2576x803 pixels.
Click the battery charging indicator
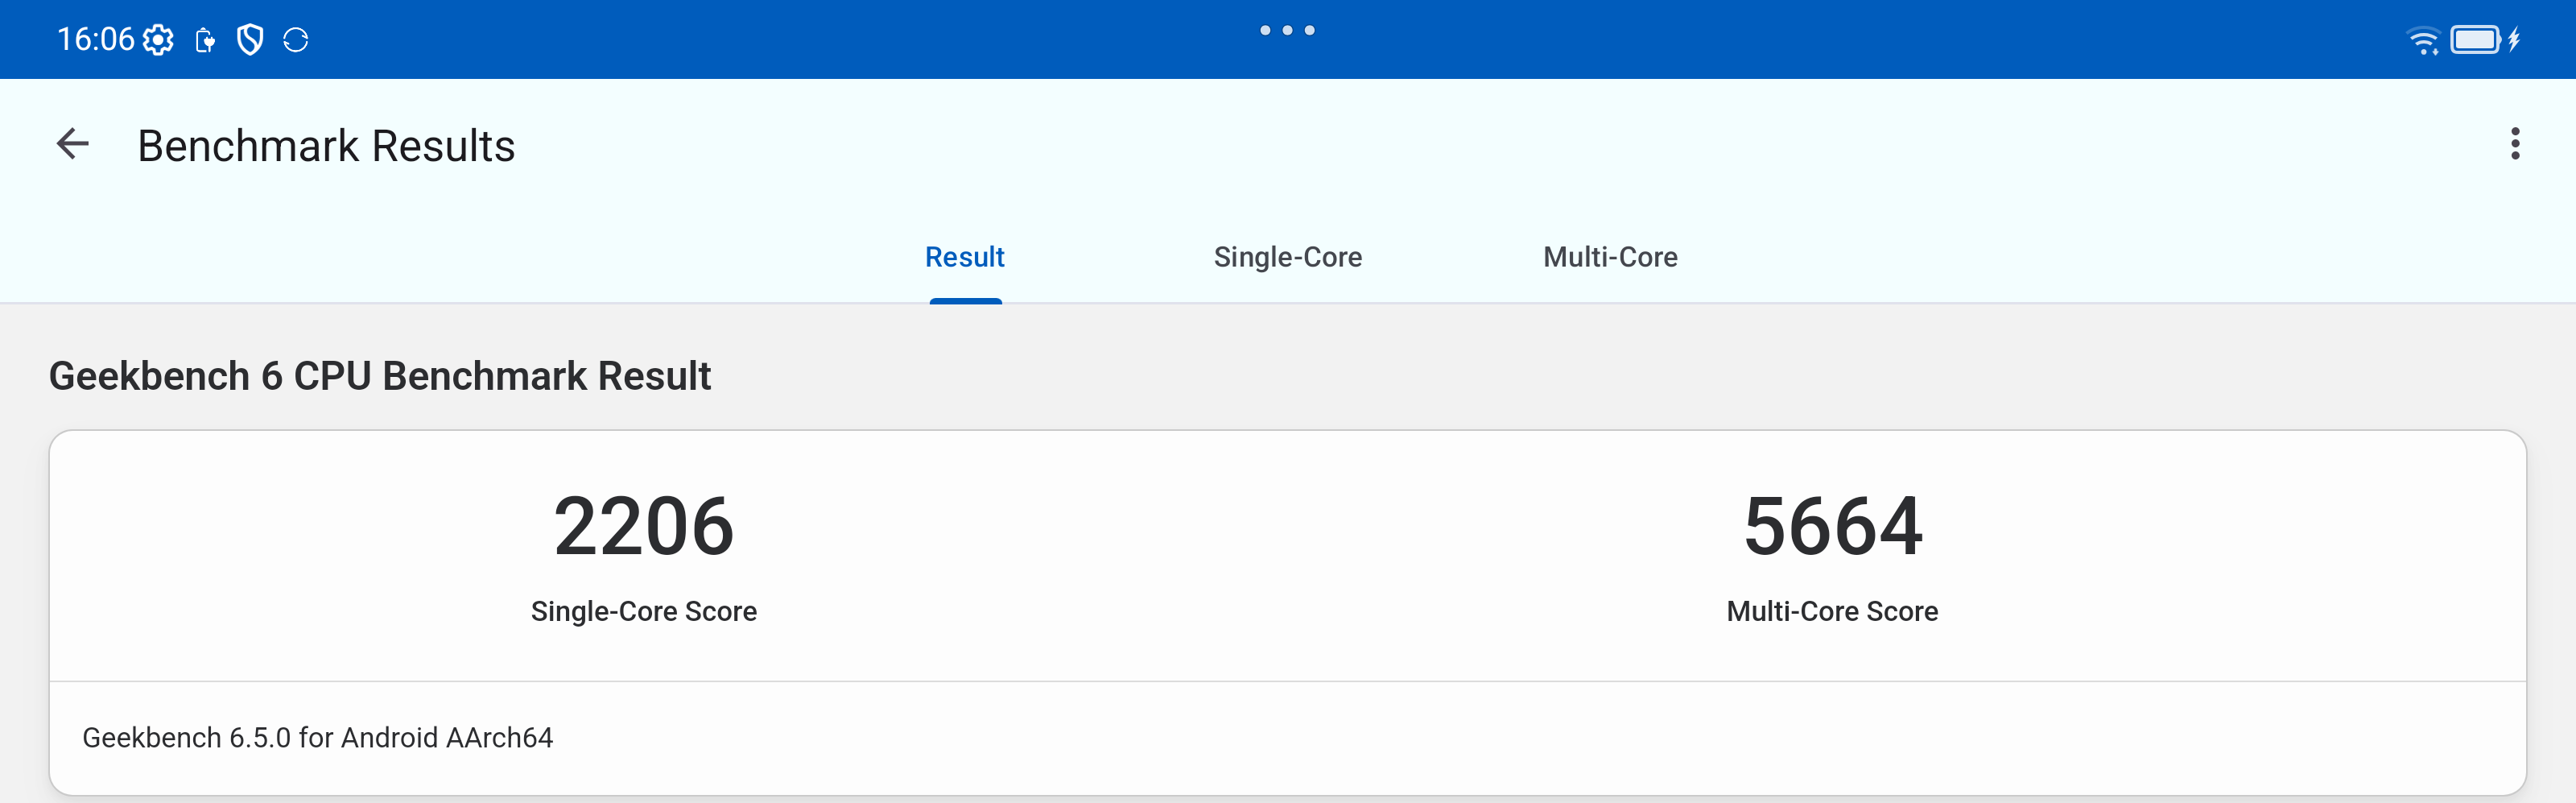[2484, 40]
